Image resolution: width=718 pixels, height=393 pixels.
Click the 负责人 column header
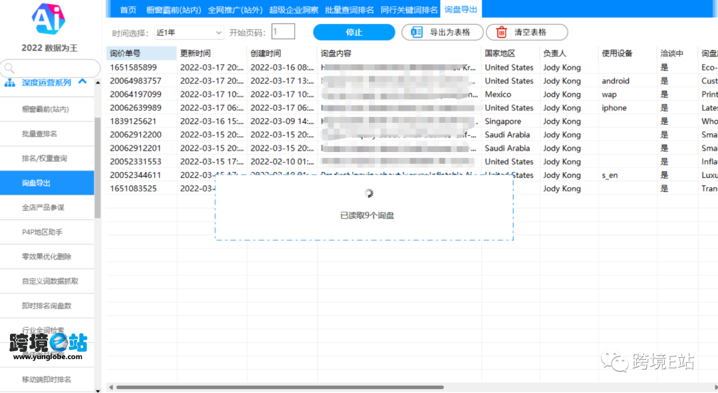tap(569, 54)
